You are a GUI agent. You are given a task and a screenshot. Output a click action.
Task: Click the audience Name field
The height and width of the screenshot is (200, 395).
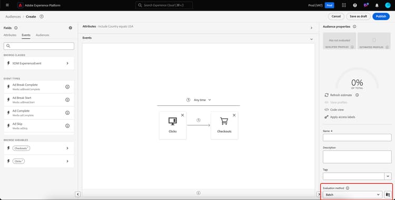point(357,137)
